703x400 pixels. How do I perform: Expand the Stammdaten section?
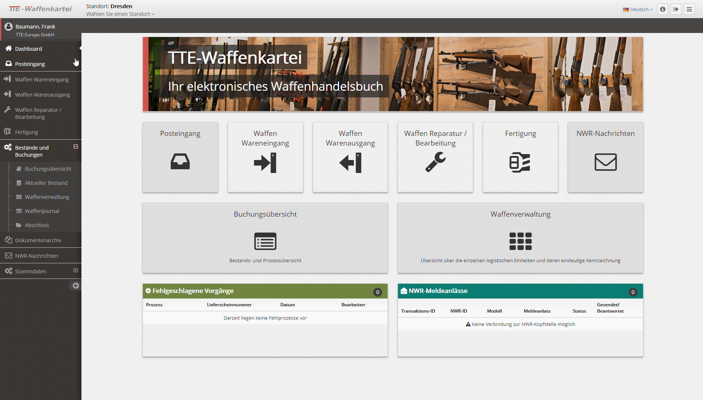[76, 270]
